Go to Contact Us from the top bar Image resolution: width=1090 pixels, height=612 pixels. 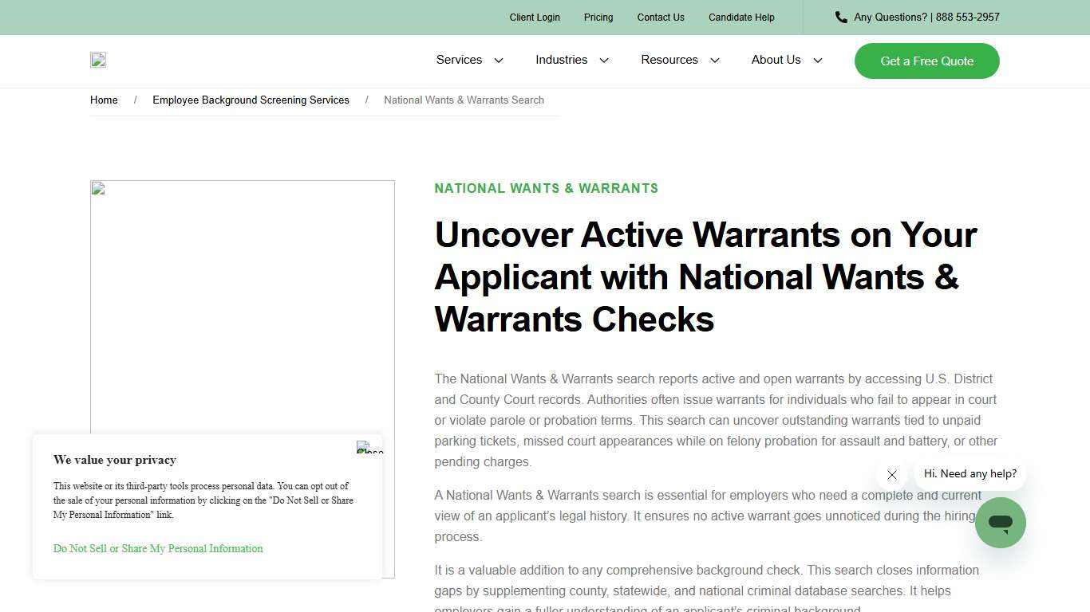coord(661,17)
